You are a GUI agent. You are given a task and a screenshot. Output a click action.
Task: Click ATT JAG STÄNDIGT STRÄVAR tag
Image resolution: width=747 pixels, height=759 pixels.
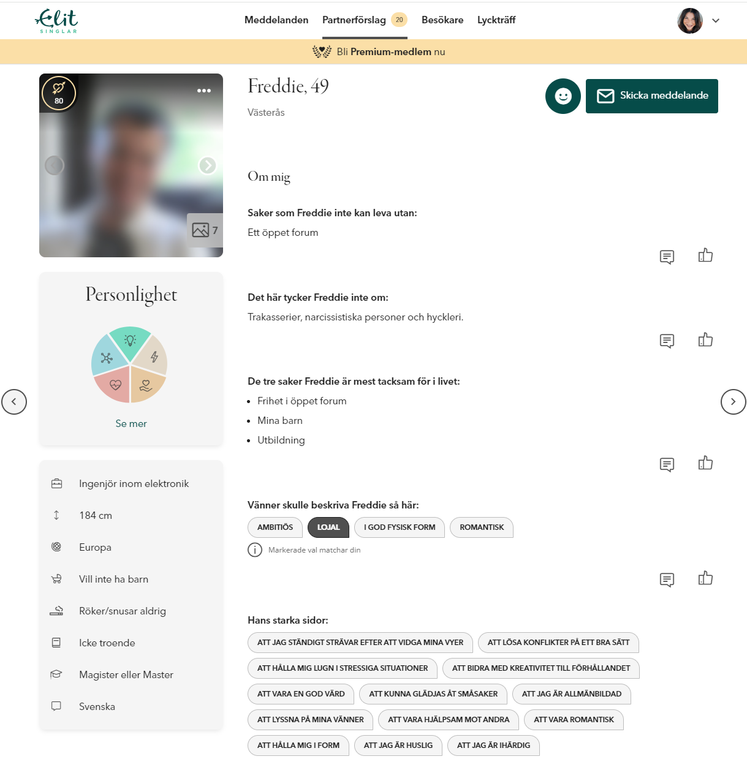(x=360, y=643)
